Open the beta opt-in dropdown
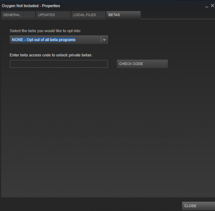 coord(59,40)
